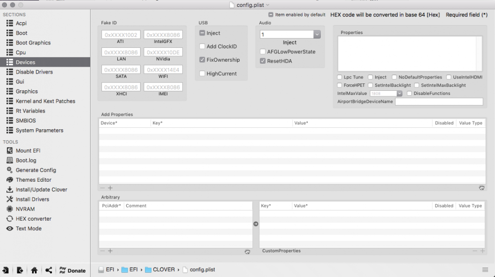Click the hamburger menu icon bottom right

click(485, 270)
